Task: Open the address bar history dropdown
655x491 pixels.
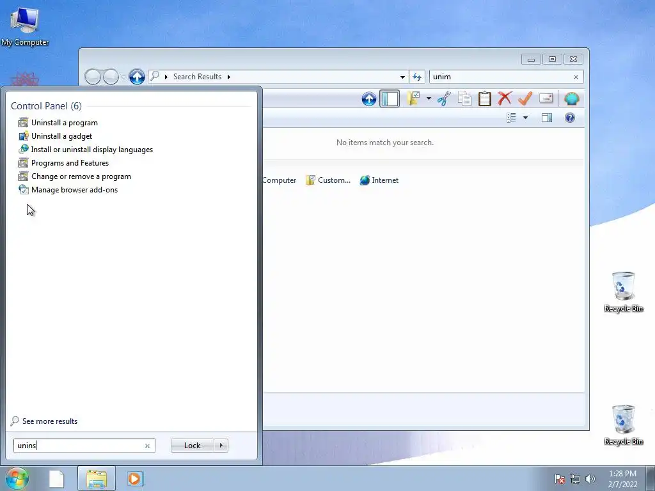Action: tap(402, 77)
